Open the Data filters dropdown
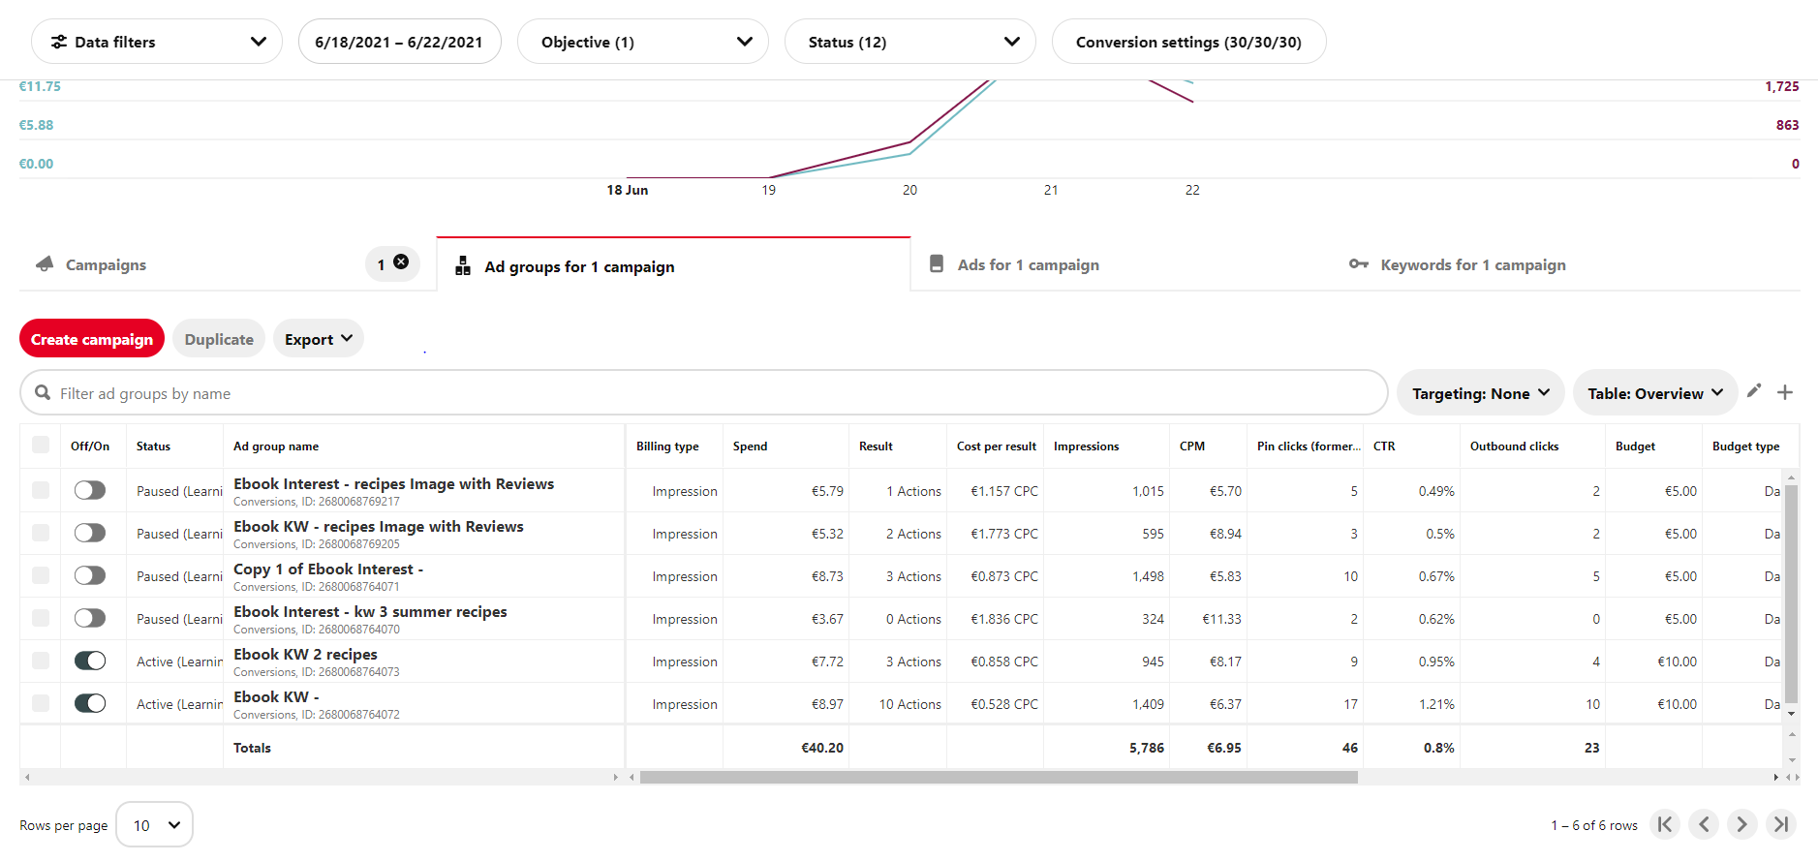 point(157,42)
